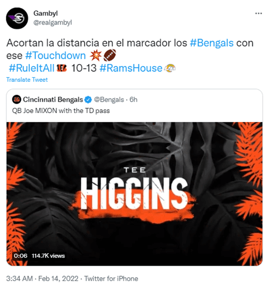Screen dimensions: 270x285
Task: Open the #RuleItAll hashtag
Action: point(32,68)
